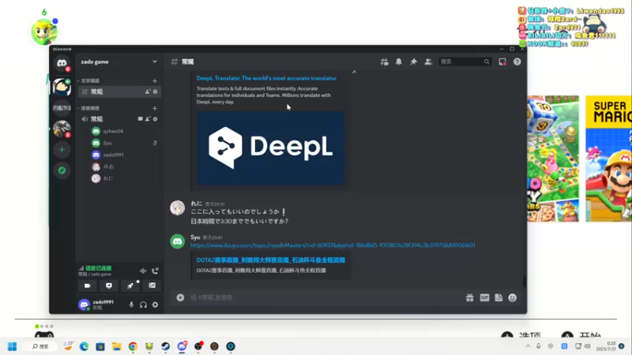Click the plus attachment button in message bar
The image size is (632, 355).
coord(180,297)
